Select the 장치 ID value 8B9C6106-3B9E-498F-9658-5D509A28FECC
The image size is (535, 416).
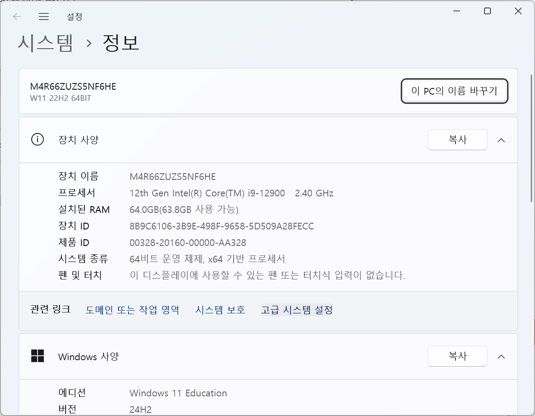tap(222, 226)
